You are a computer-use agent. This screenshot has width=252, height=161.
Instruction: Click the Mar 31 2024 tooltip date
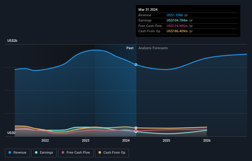point(148,10)
